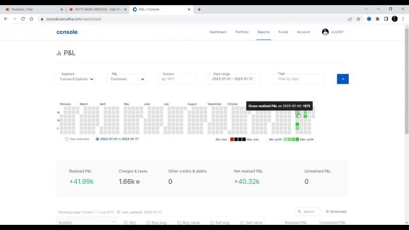
Task: Click the info icon beside Buy value column
Action: 179,223
